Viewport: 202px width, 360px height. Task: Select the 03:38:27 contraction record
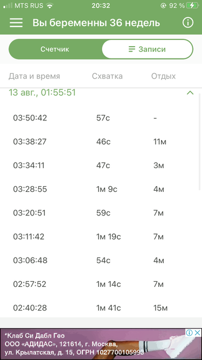(100, 142)
